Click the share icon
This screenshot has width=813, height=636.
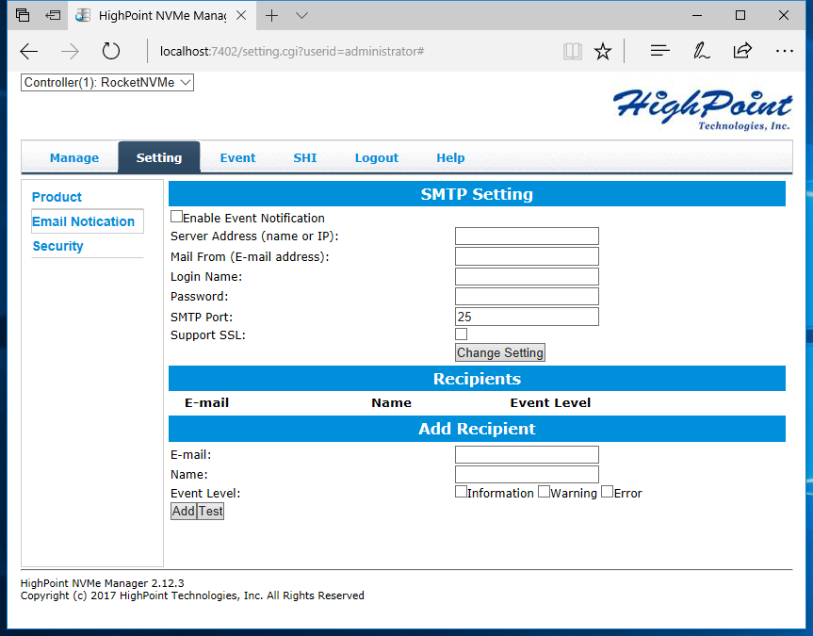pyautogui.click(x=742, y=50)
